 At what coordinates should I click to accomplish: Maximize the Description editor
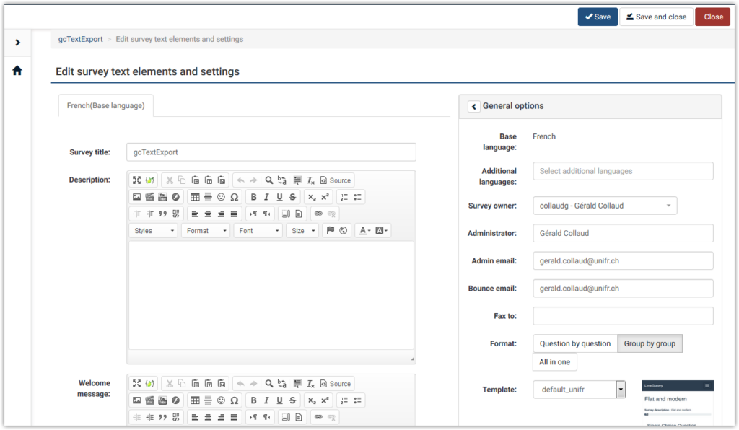tap(136, 180)
